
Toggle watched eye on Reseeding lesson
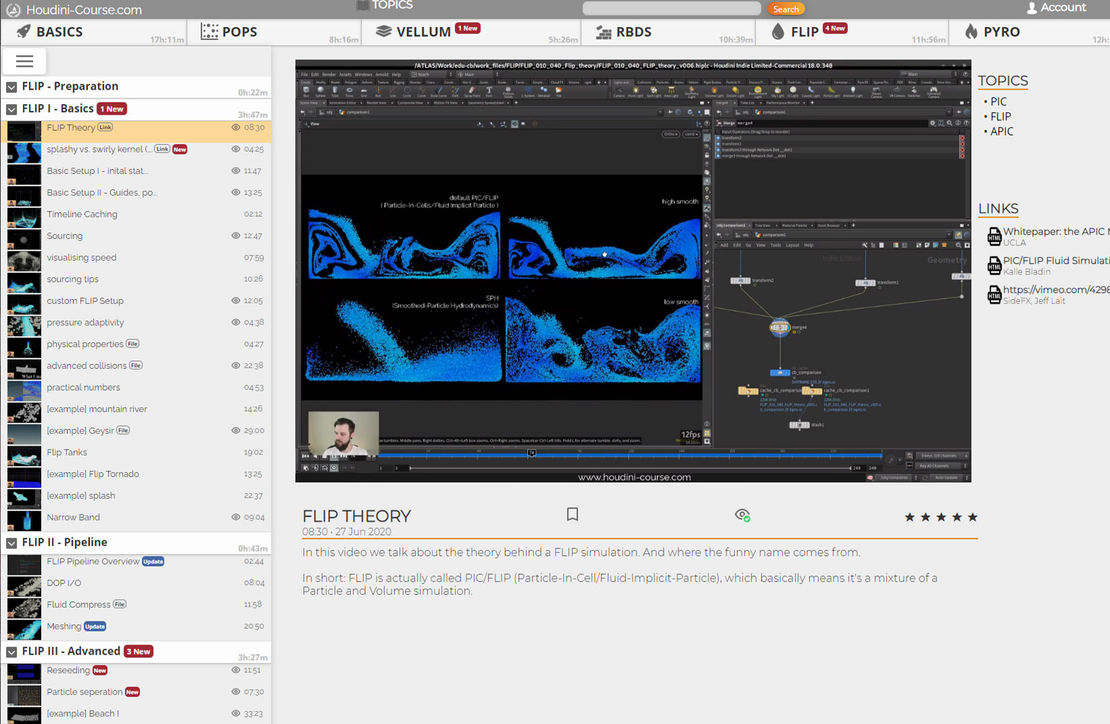tap(235, 670)
